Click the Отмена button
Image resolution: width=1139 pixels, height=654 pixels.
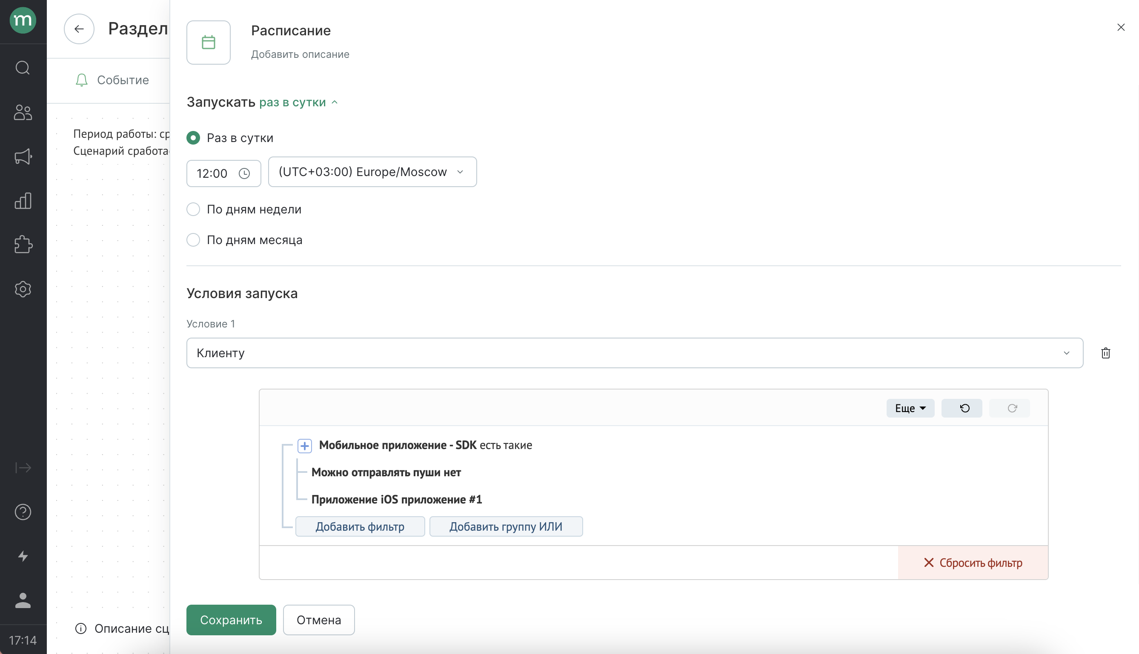(319, 620)
